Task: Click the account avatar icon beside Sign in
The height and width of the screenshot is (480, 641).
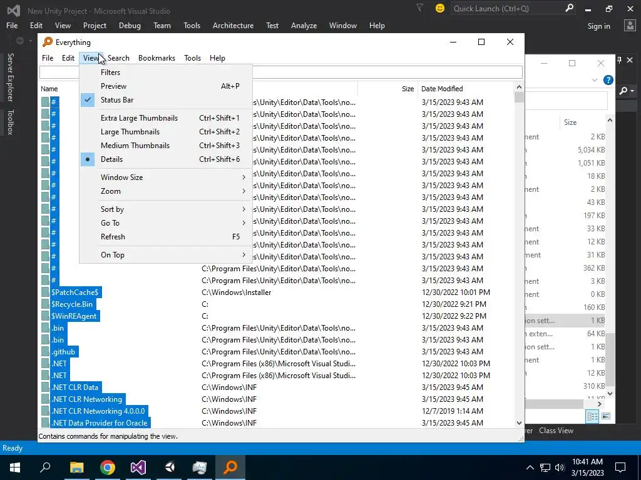Action: (x=630, y=26)
